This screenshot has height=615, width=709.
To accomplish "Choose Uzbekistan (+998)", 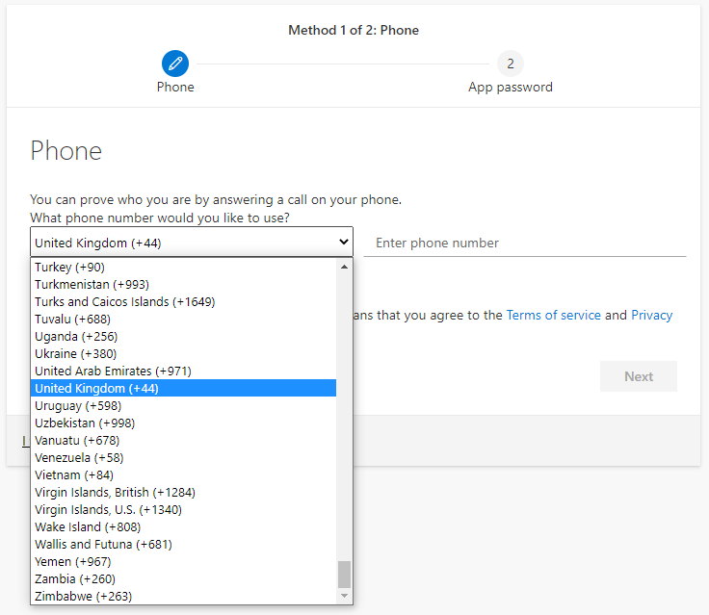I will point(183,423).
